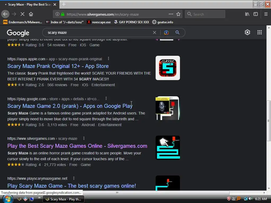
Task: Open Index of /~dartz/isos/ bookmark
Action: coord(65,22)
